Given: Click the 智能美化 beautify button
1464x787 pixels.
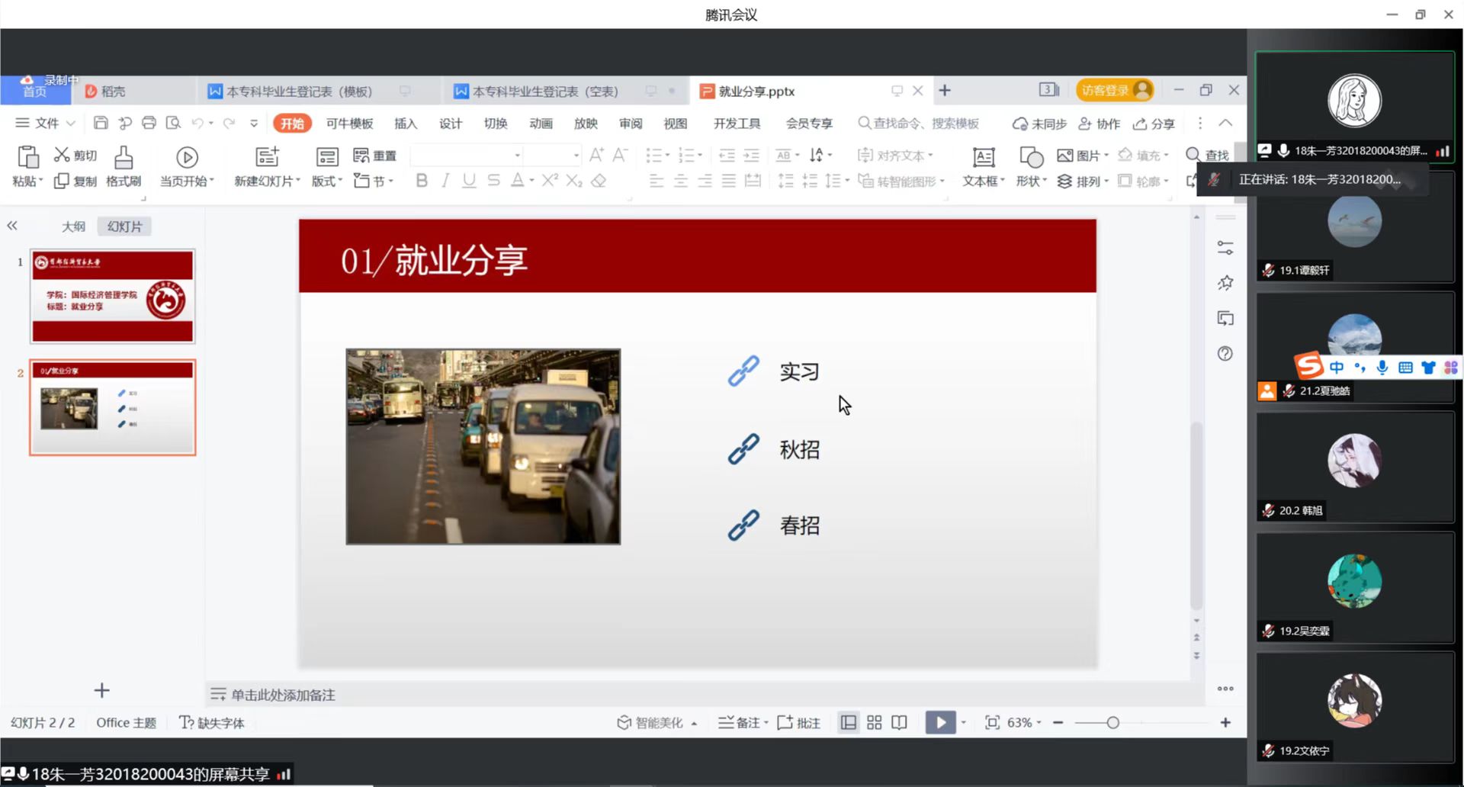Looking at the screenshot, I should pyautogui.click(x=656, y=722).
